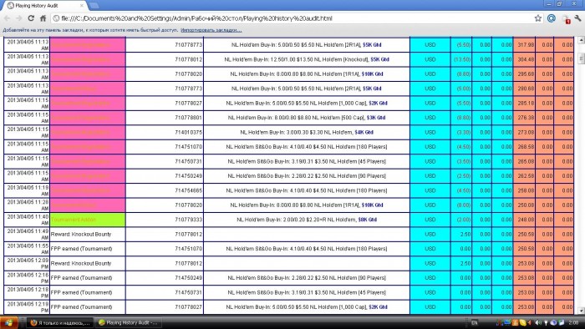The width and height of the screenshot is (585, 329).
Task: Select the amount (2.00) cell
Action: click(461, 220)
